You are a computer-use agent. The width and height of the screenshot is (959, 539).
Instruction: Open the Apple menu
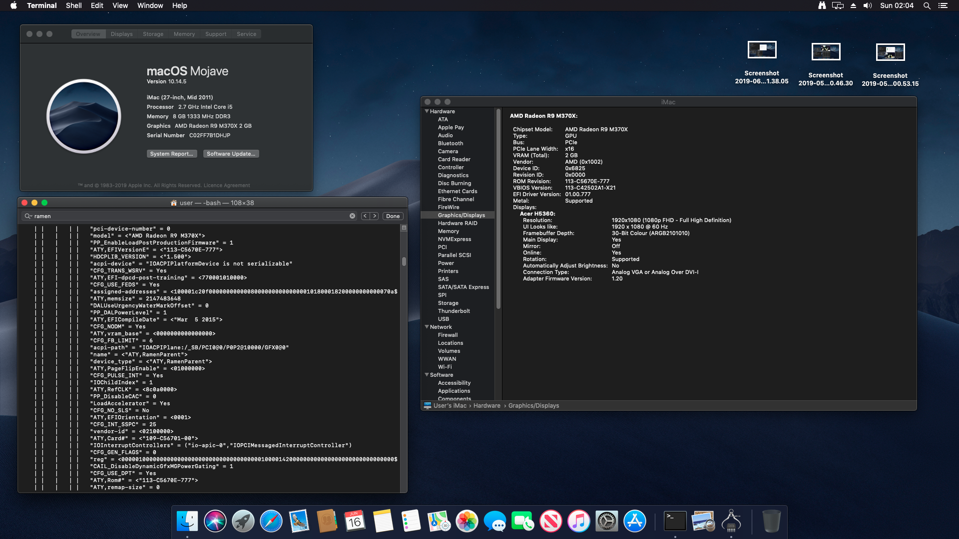point(13,5)
